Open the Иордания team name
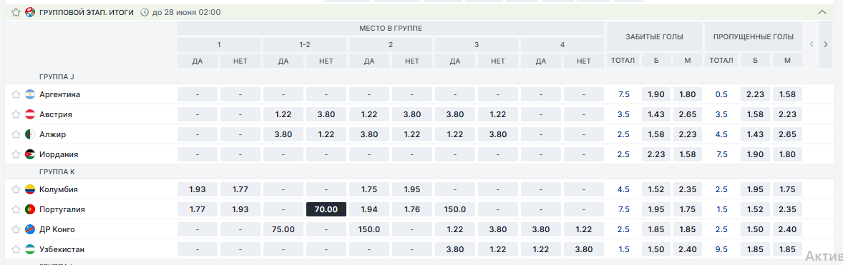843x265 pixels. point(59,154)
